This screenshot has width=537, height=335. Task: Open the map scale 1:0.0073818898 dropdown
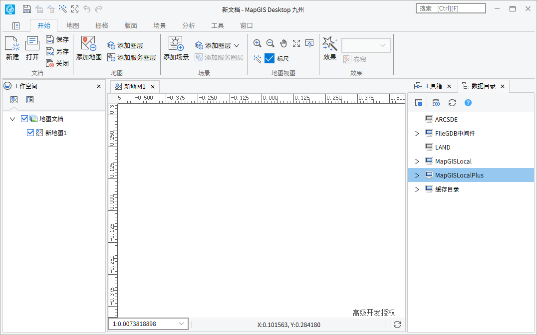coord(182,324)
